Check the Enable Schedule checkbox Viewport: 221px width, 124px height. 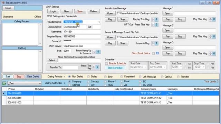tap(106, 63)
